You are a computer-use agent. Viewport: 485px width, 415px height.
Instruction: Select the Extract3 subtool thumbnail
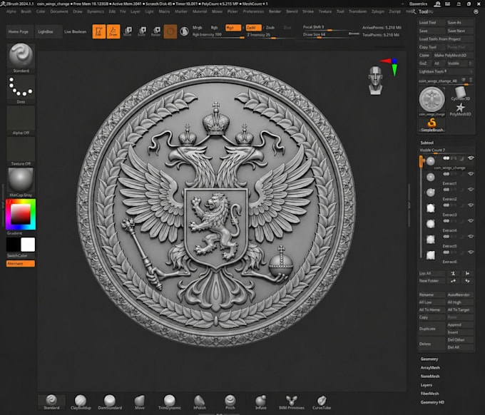click(x=431, y=207)
